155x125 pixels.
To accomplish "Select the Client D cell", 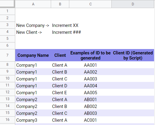I will [x=60, y=86].
